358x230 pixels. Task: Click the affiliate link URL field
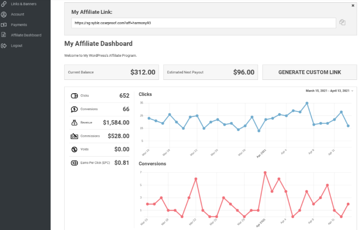click(x=203, y=23)
